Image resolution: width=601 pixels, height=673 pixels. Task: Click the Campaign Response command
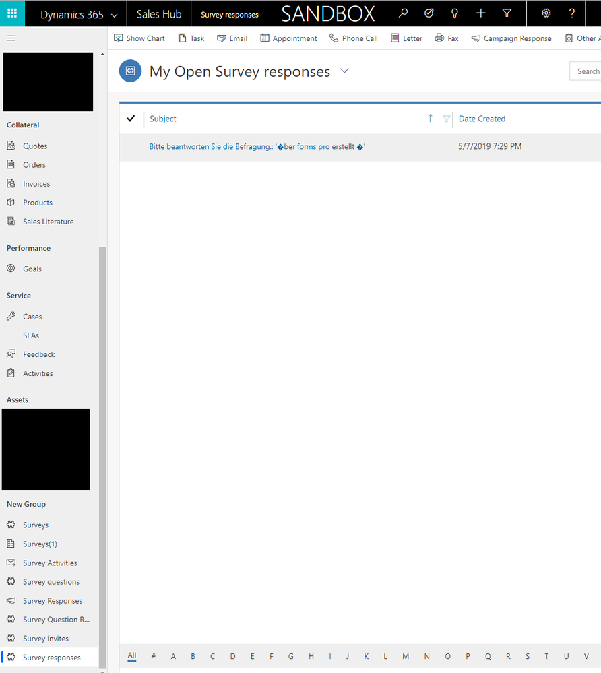click(x=511, y=38)
